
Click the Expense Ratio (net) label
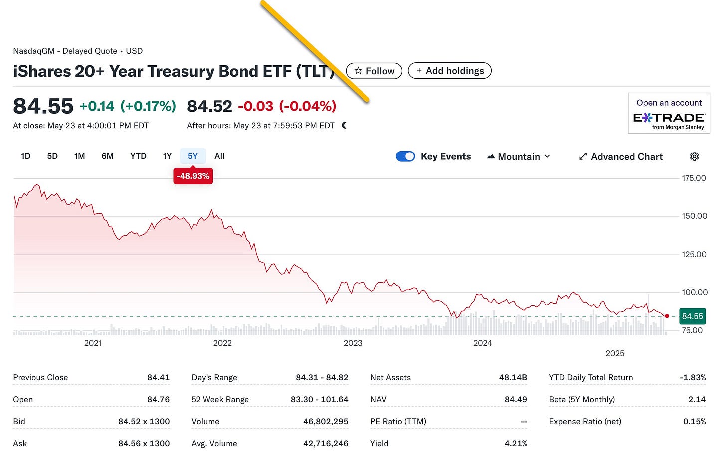click(585, 422)
